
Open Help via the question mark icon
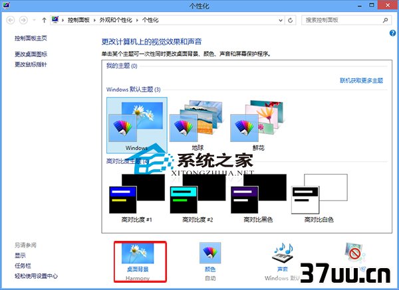click(x=392, y=33)
